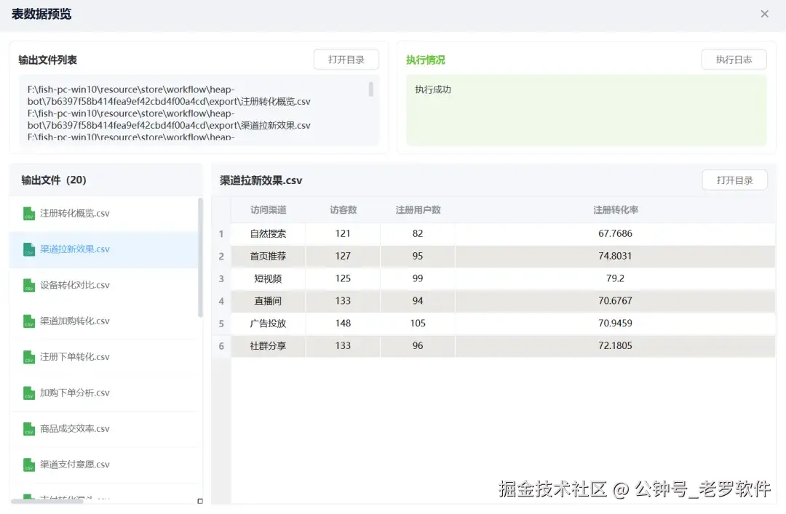786x514 pixels.
Task: Click CSV icon of 渠道拉新效果.csv
Action: click(29, 249)
